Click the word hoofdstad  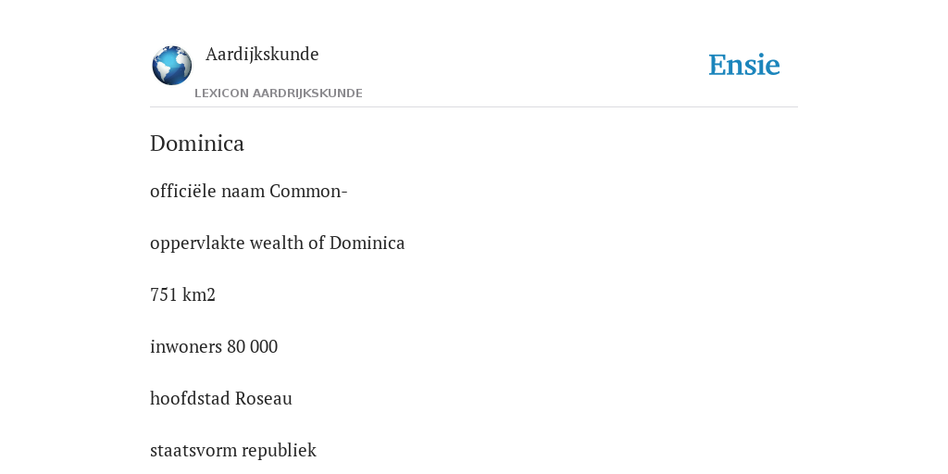190,398
